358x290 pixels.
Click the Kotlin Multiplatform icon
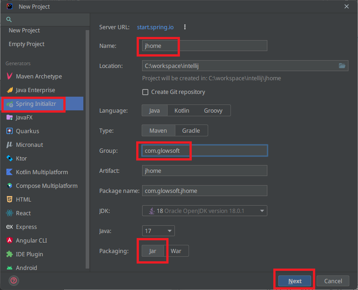click(10, 172)
